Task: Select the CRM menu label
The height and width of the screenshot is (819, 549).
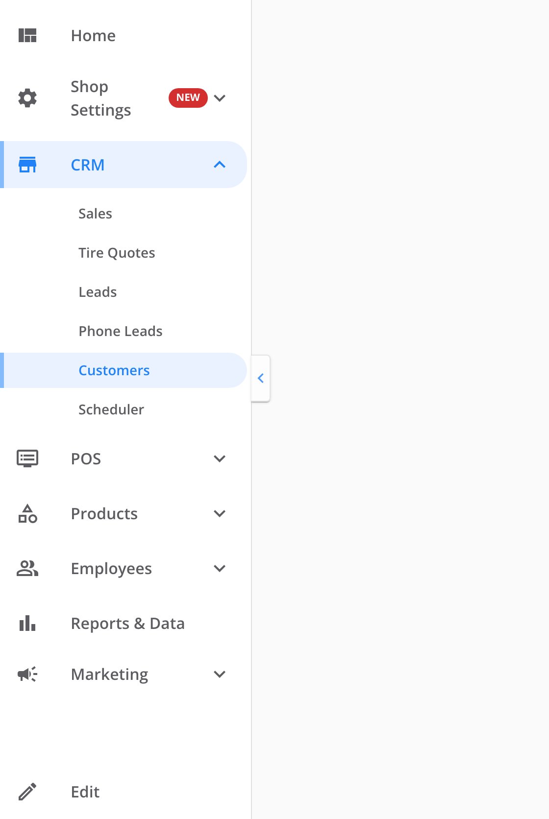Action: [x=88, y=165]
